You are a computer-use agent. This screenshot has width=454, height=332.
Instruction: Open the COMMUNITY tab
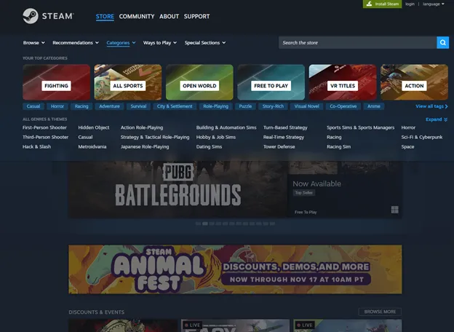click(137, 17)
